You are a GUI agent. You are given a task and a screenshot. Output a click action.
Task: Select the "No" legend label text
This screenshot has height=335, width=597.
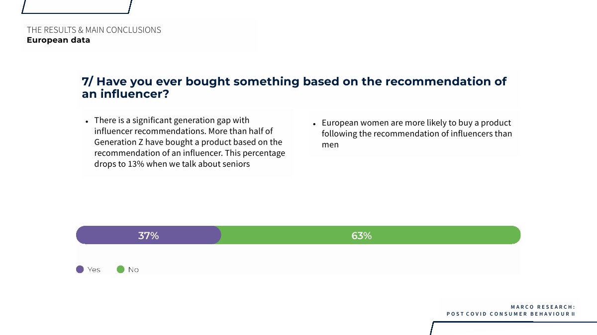(133, 269)
